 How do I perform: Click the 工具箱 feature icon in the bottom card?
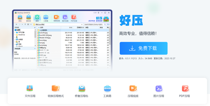tap(107, 88)
